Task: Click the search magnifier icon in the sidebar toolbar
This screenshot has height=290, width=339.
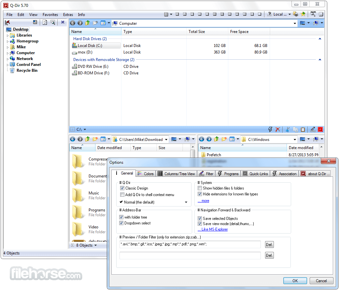Action: [x=53, y=22]
